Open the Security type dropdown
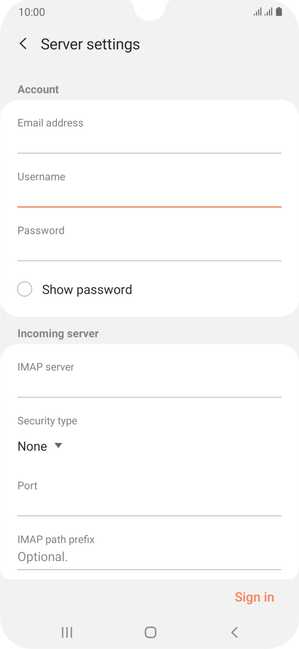Image resolution: width=299 pixels, height=649 pixels. point(33,446)
